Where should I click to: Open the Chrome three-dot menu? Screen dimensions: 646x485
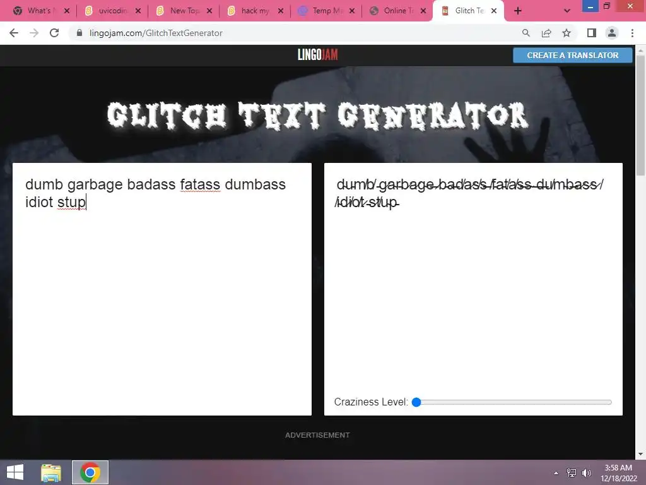(632, 33)
